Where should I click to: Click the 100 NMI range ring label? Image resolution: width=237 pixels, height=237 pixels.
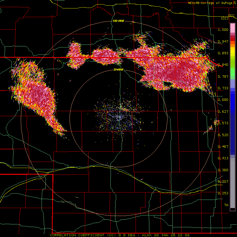tap(118, 21)
